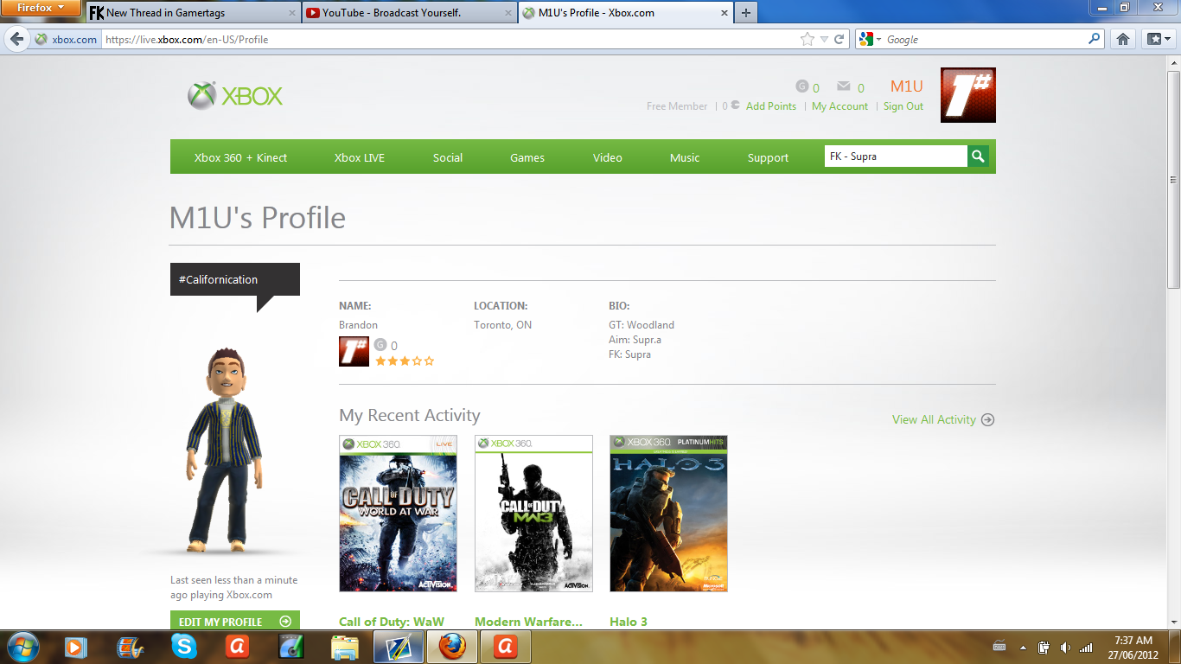
Task: Open the URL history dropdown arrow
Action: click(x=824, y=39)
